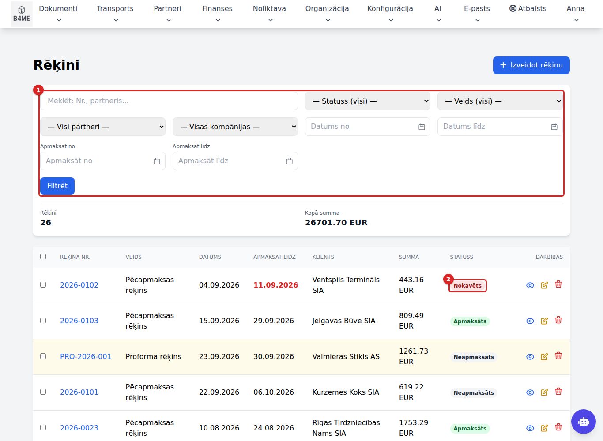Edit PRO-2026-001 proforma pencil icon
Viewport: 603px width, 441px height.
(544, 357)
